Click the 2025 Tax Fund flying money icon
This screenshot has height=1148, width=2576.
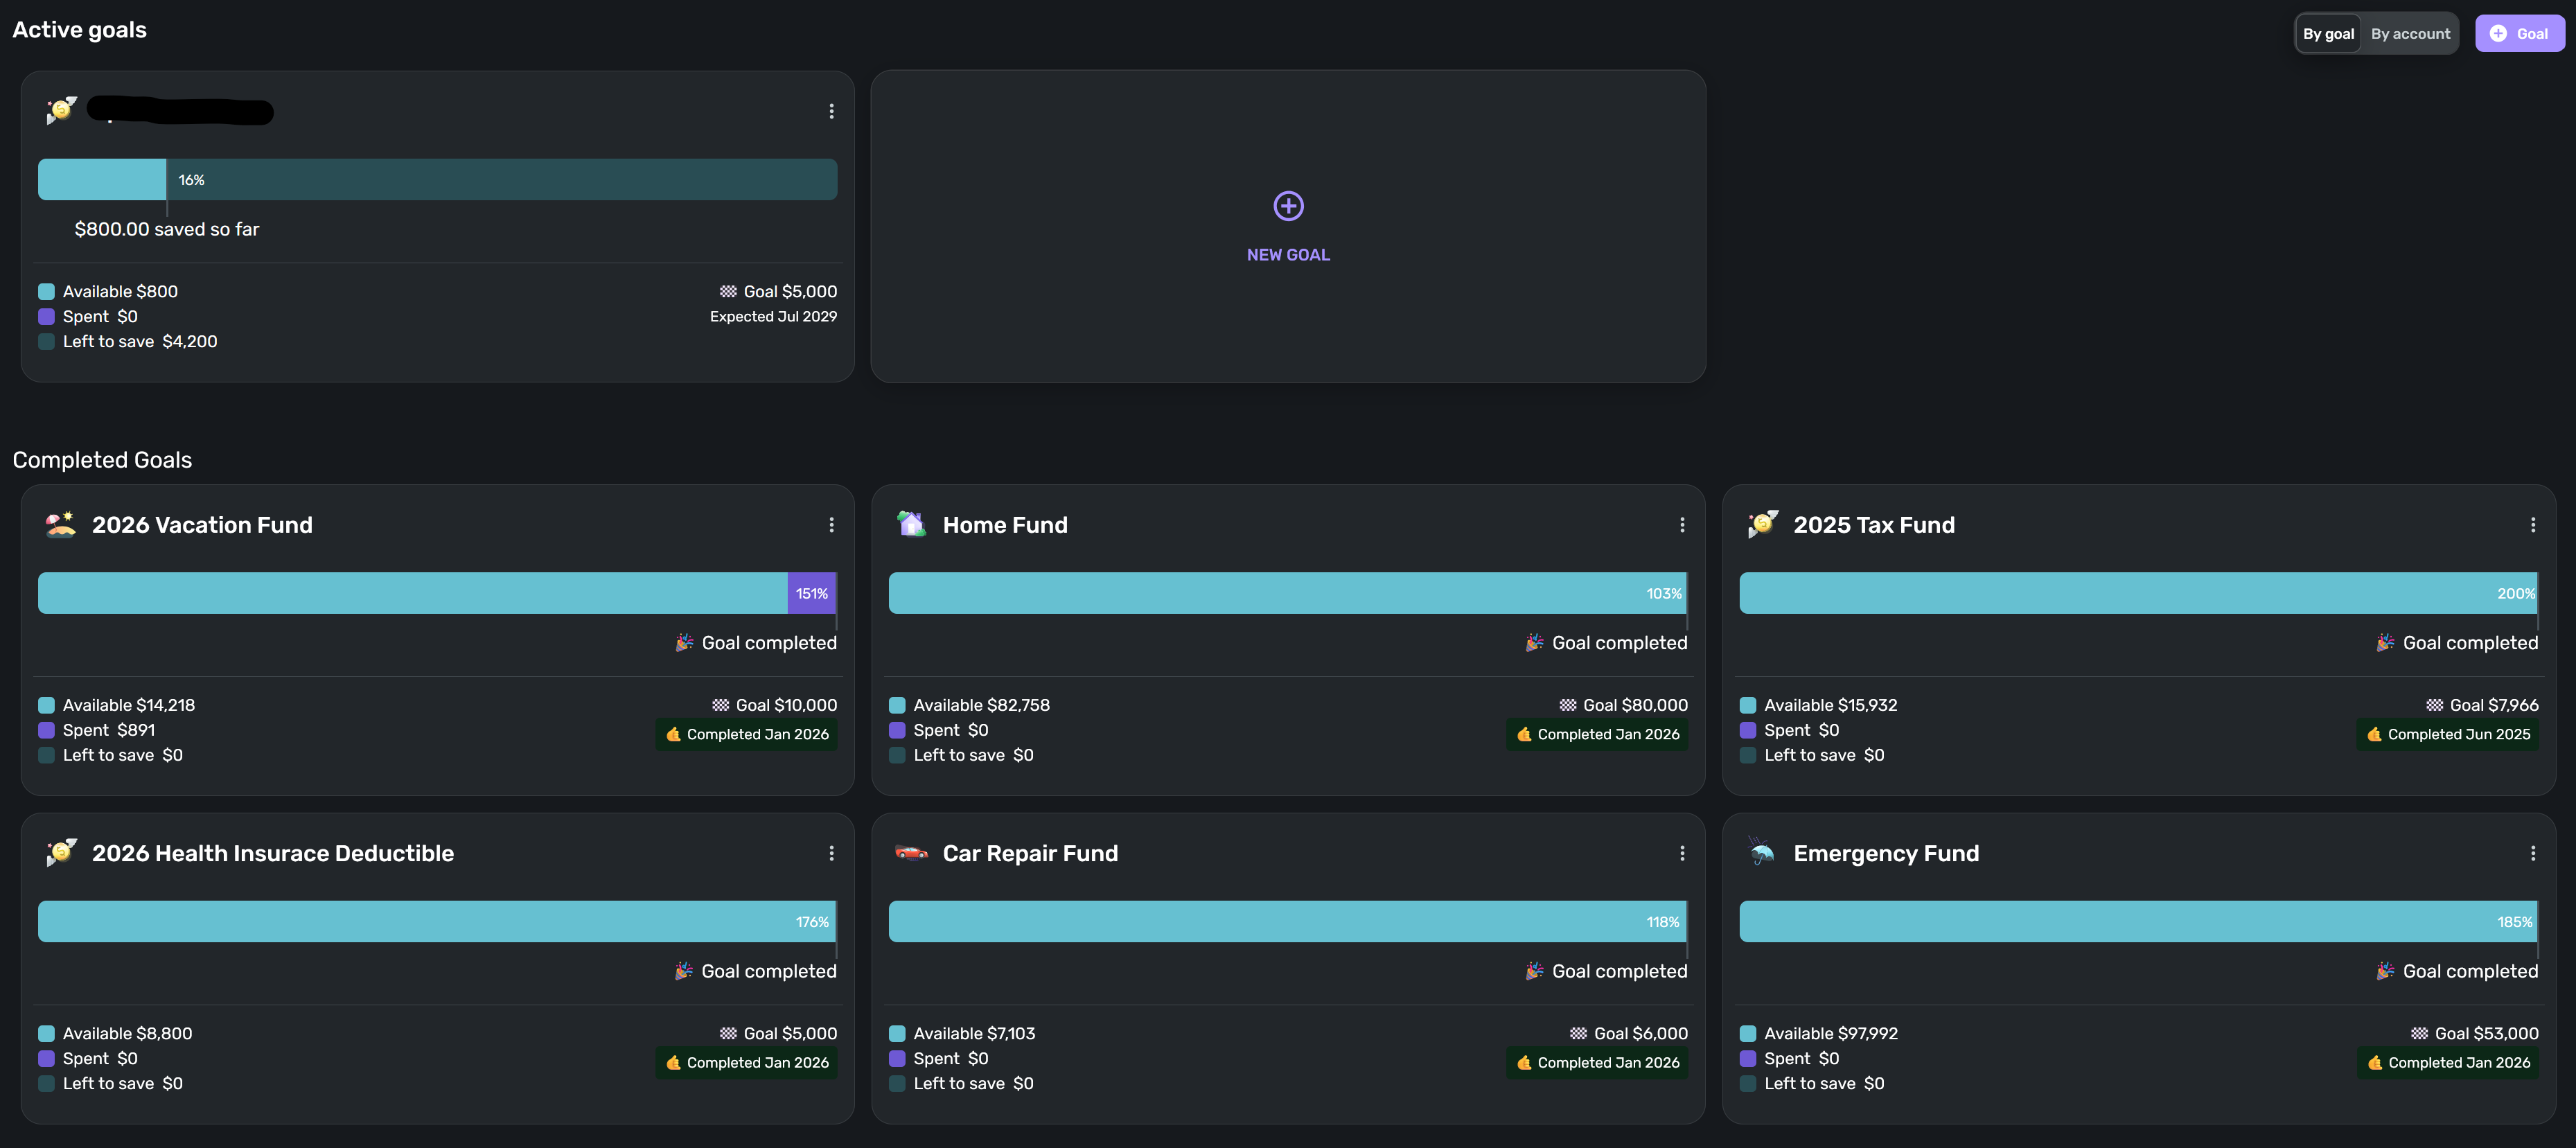point(1762,524)
